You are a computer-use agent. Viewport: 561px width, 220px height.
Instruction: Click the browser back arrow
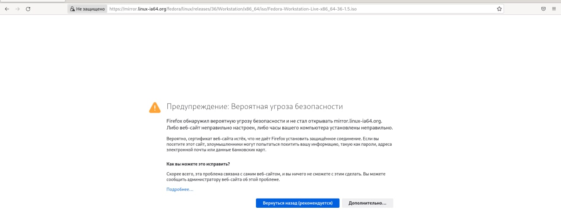pos(7,9)
